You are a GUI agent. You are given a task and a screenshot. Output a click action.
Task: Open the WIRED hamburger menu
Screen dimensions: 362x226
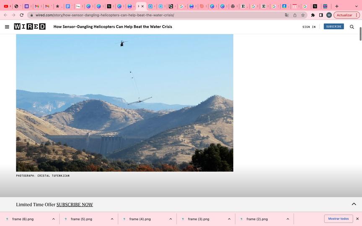point(7,27)
